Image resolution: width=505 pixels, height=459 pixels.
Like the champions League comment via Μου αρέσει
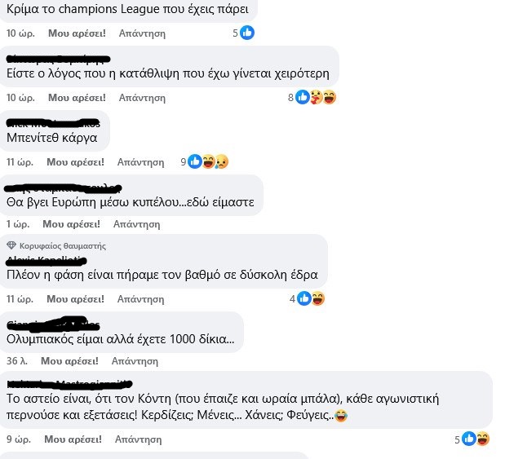(77, 33)
